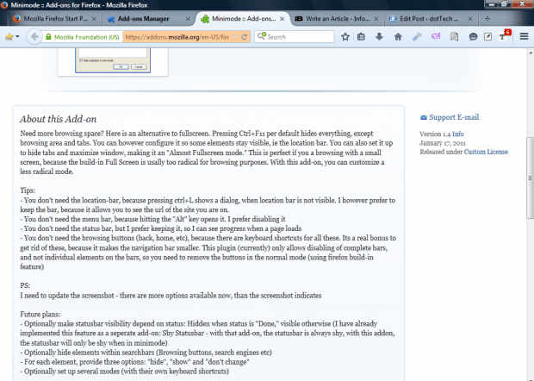Click the page vertical scrollbar thumb
This screenshot has width=534, height=381.
530,178
